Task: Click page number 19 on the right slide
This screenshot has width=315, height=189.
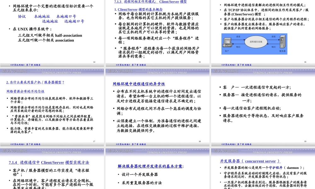Action: (305, 141)
